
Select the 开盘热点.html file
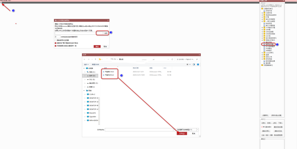click(110, 75)
